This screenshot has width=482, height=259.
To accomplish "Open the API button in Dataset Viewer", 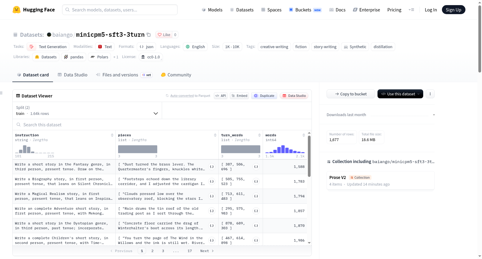I will pos(221,96).
